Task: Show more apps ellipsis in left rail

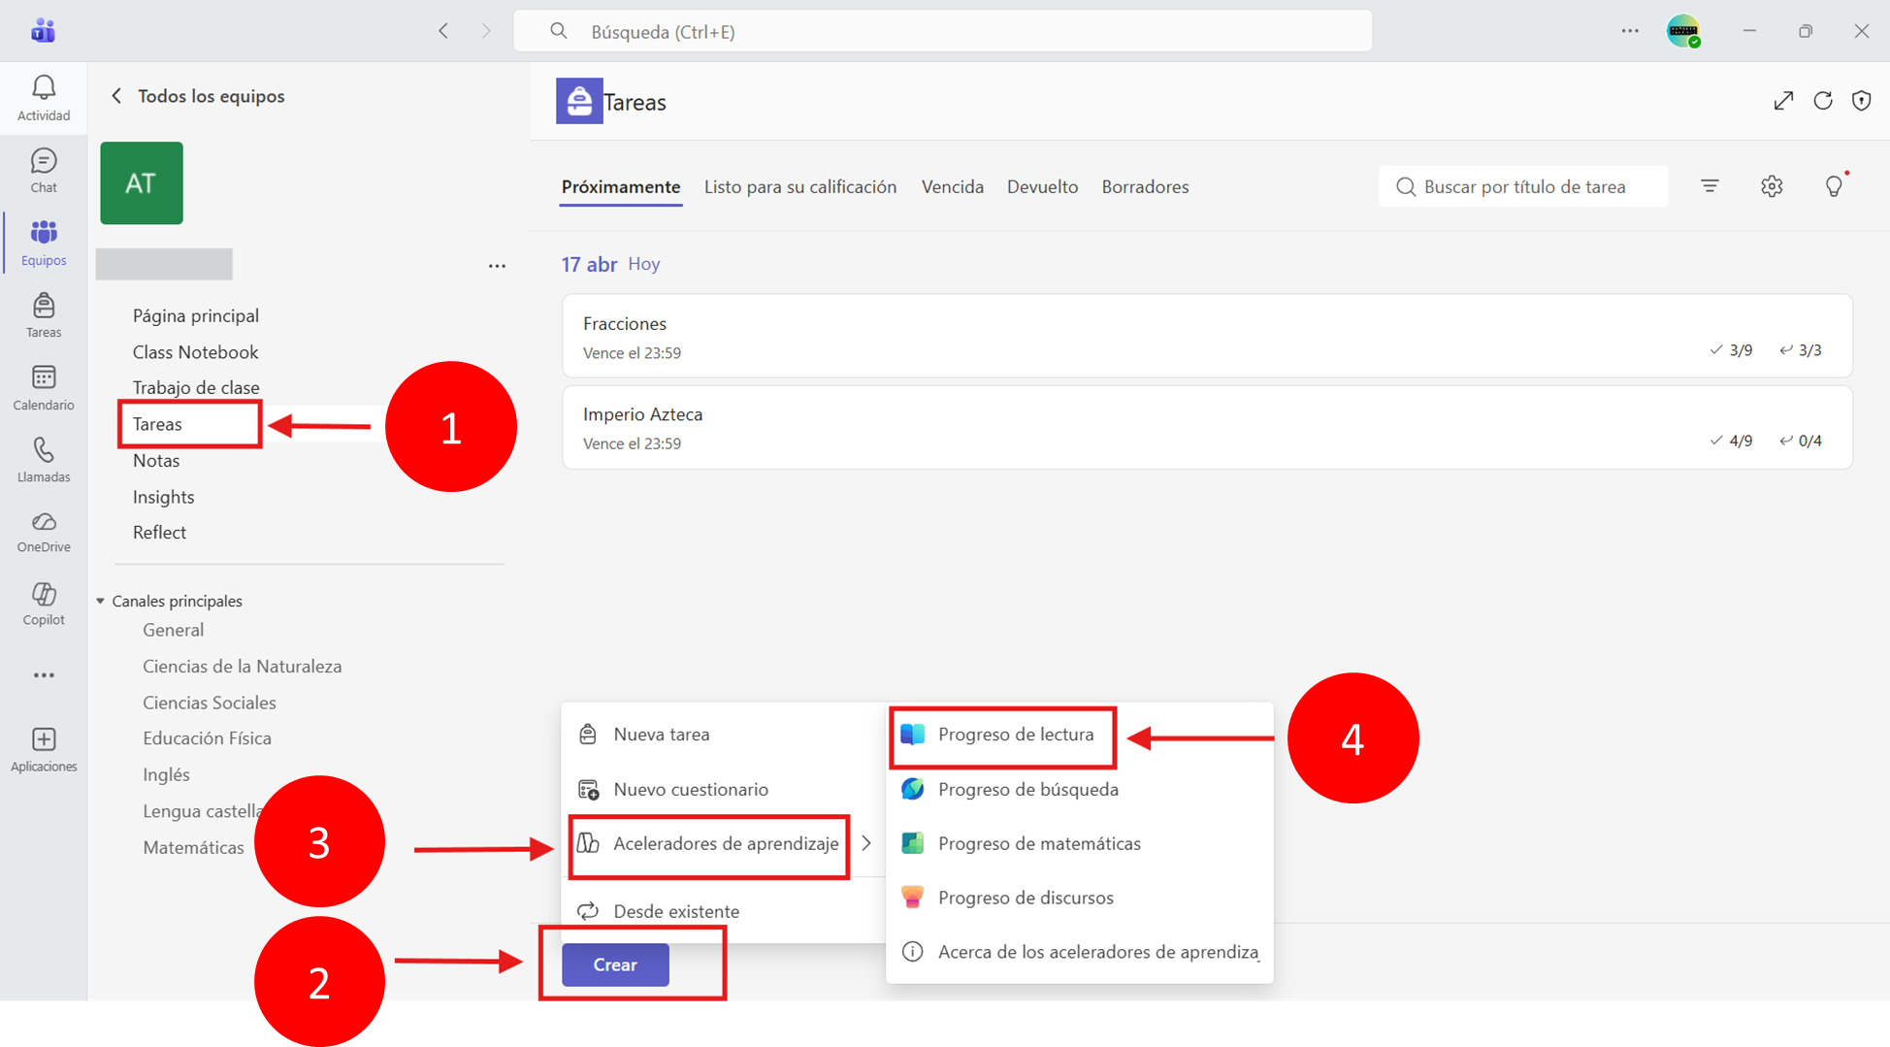Action: pos(44,675)
